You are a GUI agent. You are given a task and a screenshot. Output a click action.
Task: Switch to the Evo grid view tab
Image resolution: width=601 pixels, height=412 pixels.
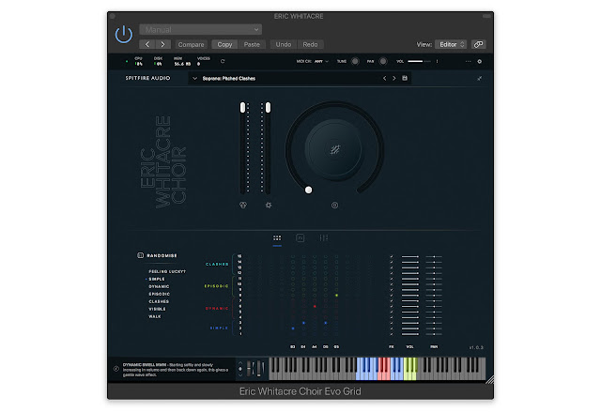pyautogui.click(x=277, y=238)
